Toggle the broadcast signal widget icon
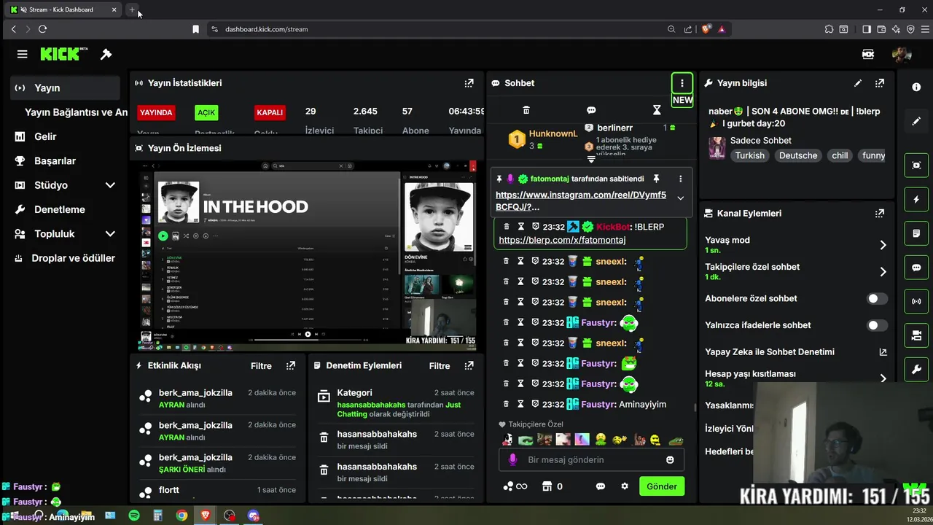 point(916,301)
